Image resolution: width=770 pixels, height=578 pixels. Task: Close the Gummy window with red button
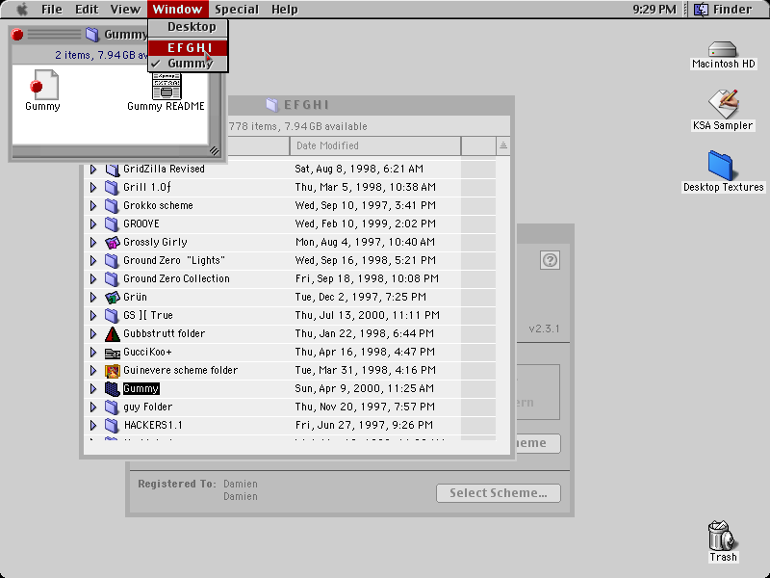(17, 35)
